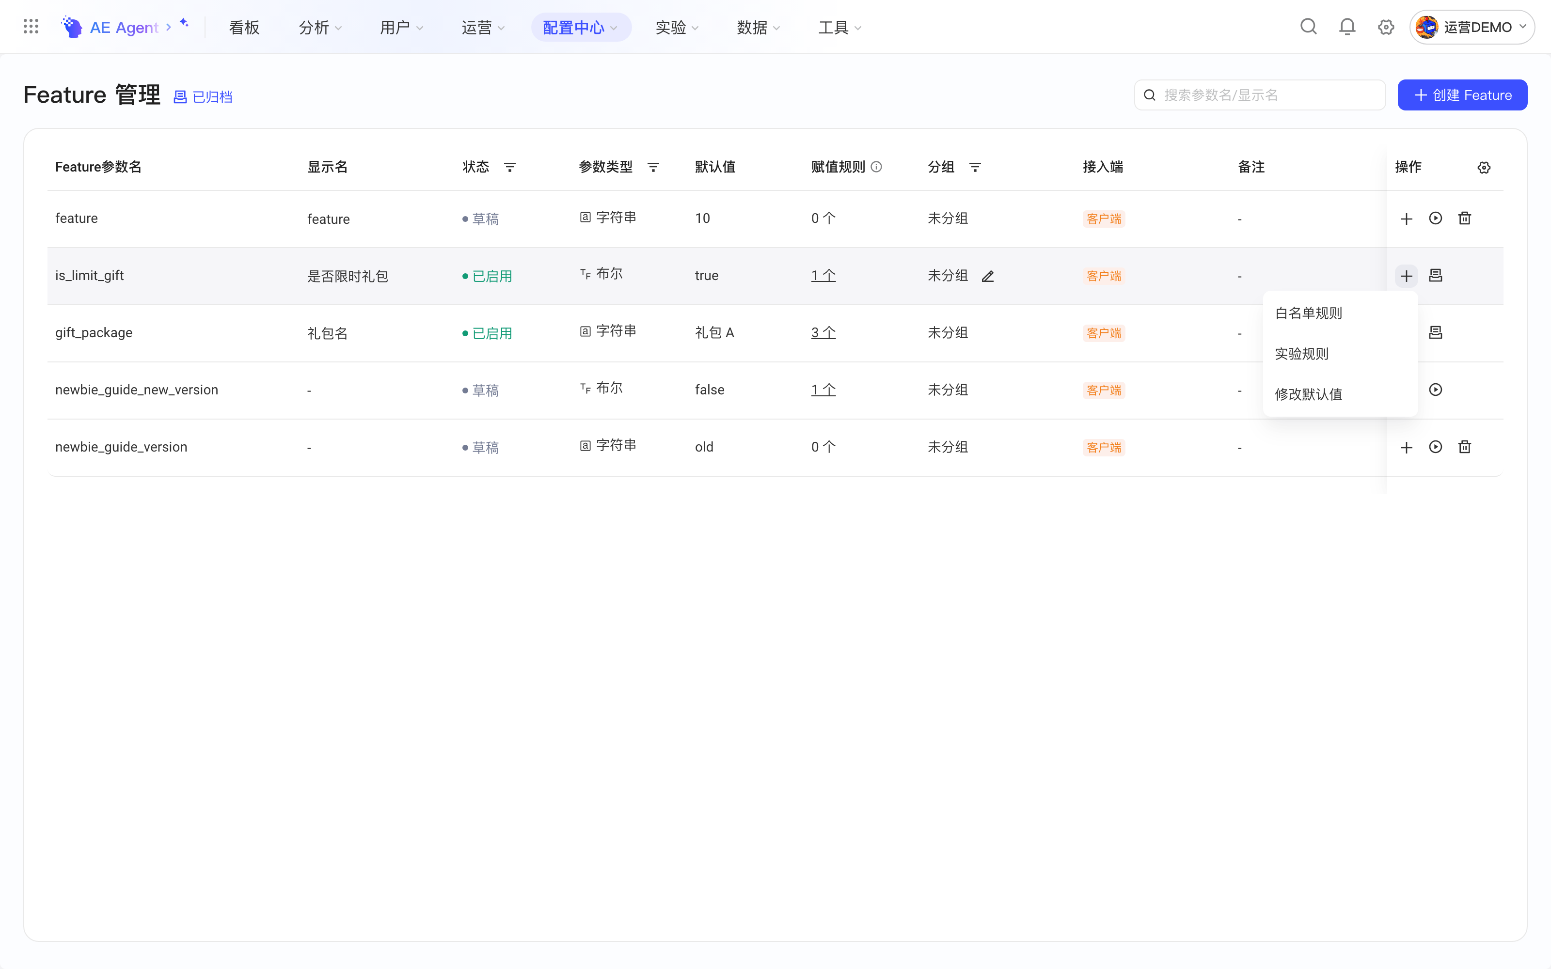Enable newbie_guide_version with play icon
The width and height of the screenshot is (1551, 969).
[1436, 447]
